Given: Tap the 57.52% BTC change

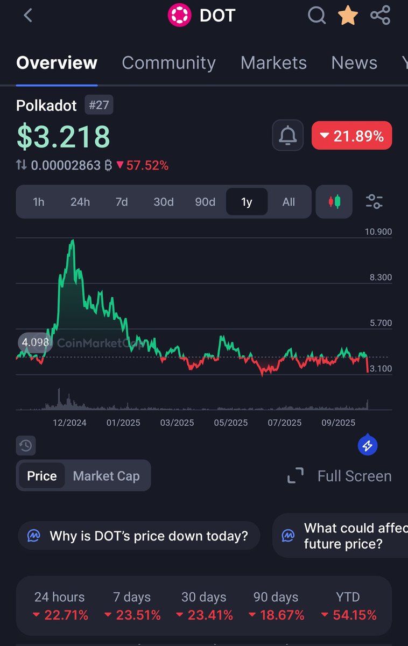Looking at the screenshot, I should click(143, 165).
